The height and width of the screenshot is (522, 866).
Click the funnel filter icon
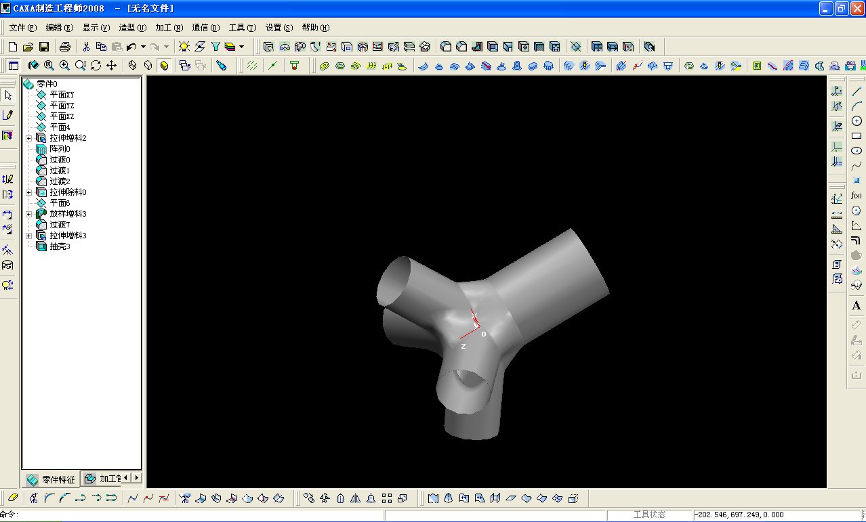(x=215, y=47)
